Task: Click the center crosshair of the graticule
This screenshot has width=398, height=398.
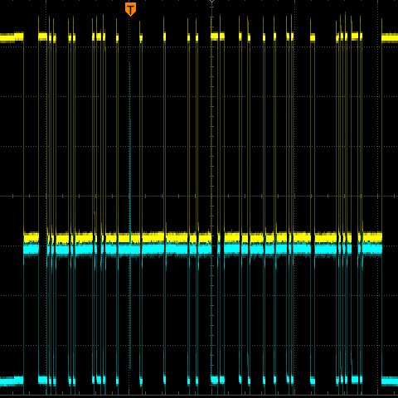Action: pos(211,196)
